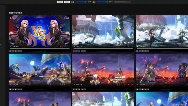Pause via button under the 3:01 video
188x106 pixels.
[x=140, y=89]
